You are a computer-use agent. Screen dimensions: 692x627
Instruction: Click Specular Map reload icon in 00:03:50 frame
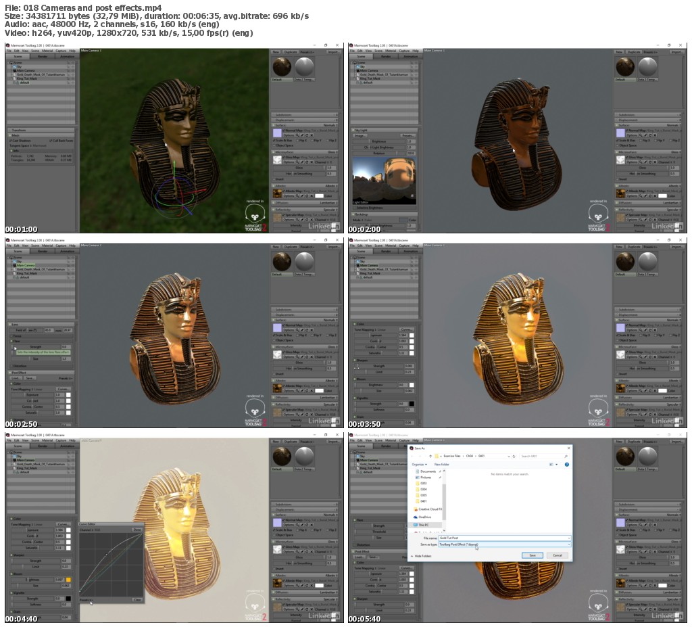651,415
